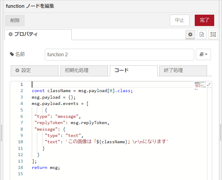Click the 'function ノードを編集' title
The height and width of the screenshot is (180, 222).
coord(30,6)
